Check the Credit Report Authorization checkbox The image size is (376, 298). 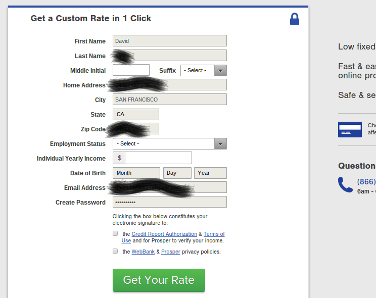[115, 233]
